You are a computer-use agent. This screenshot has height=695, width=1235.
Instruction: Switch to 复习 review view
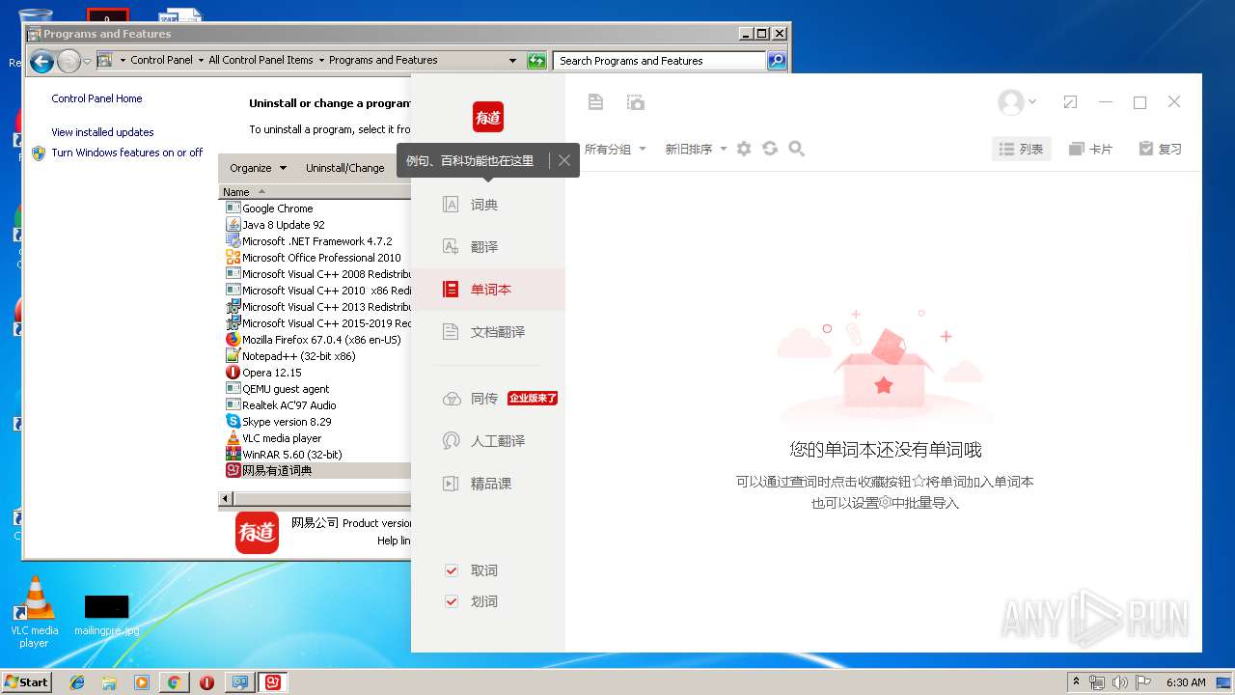coord(1161,149)
